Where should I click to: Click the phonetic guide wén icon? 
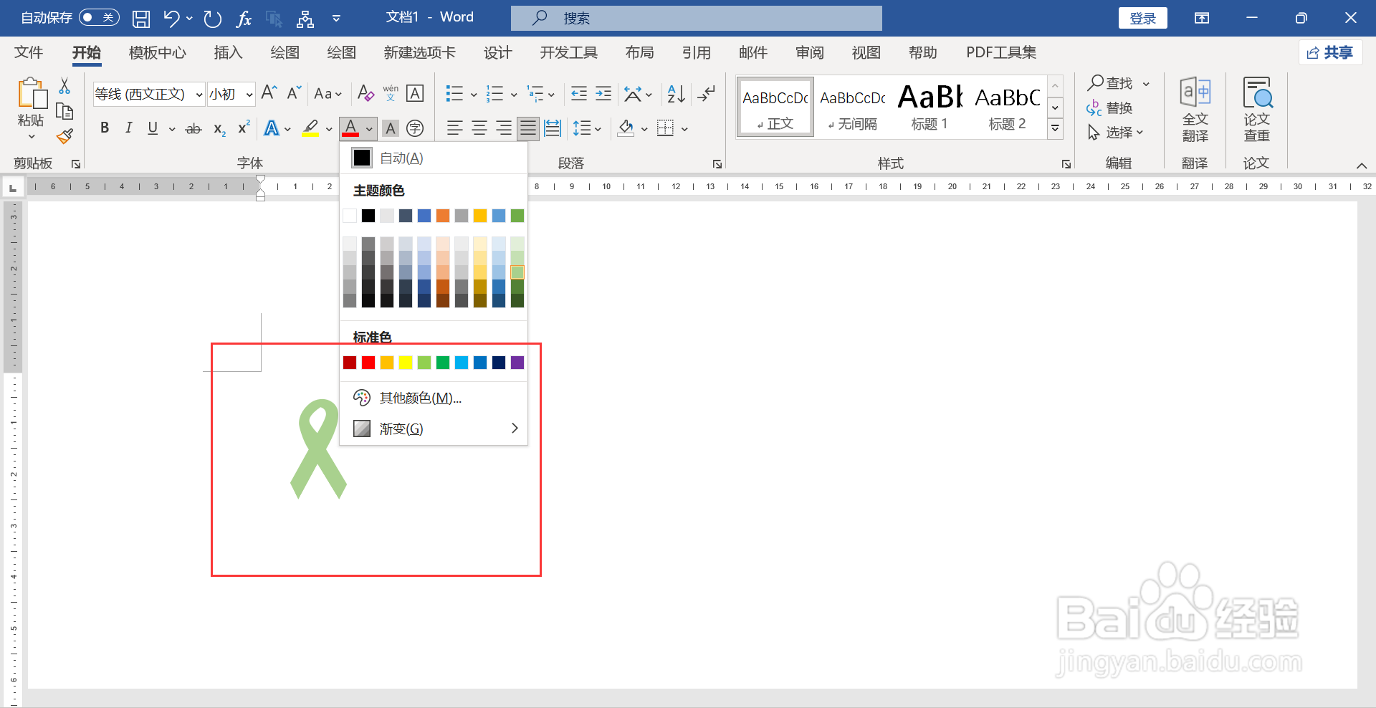(x=391, y=93)
